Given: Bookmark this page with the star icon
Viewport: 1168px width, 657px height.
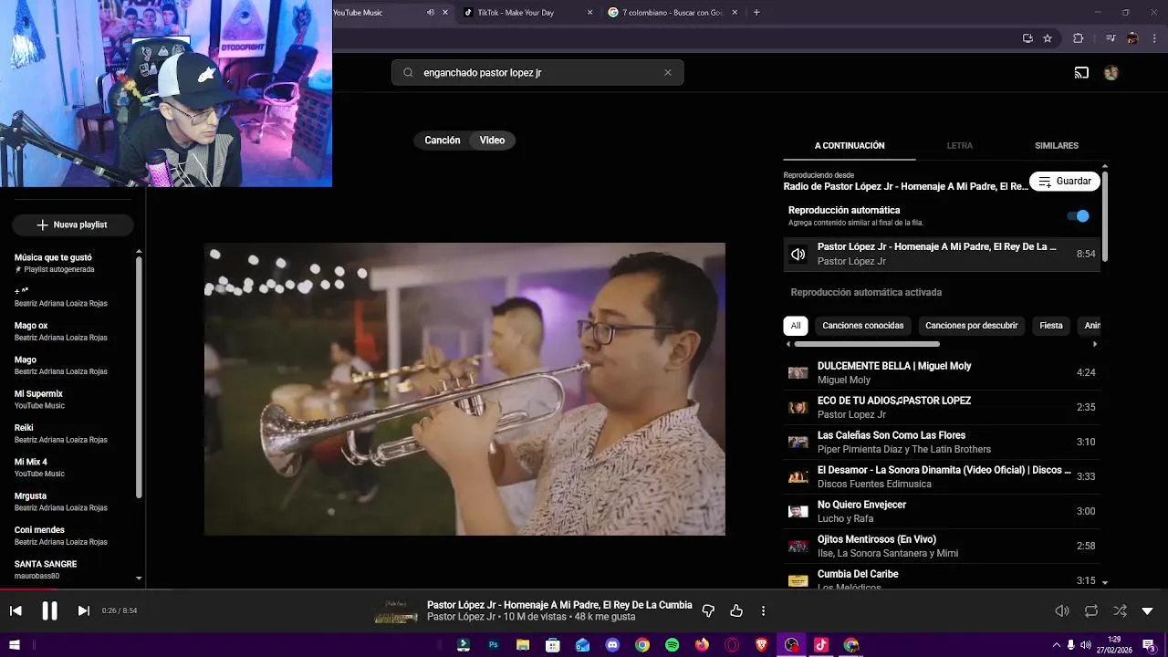Looking at the screenshot, I should click(x=1048, y=38).
